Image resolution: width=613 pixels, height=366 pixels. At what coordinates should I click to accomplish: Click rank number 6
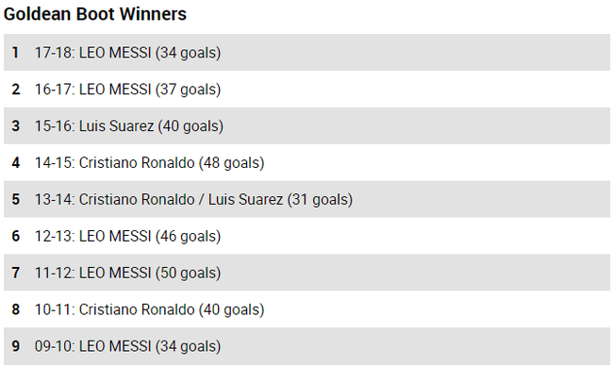[x=16, y=236]
